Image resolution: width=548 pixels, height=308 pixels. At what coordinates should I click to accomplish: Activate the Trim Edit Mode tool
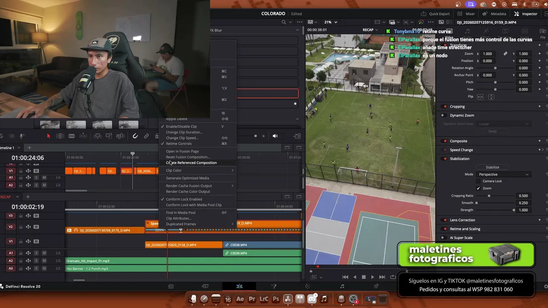pyautogui.click(x=60, y=136)
